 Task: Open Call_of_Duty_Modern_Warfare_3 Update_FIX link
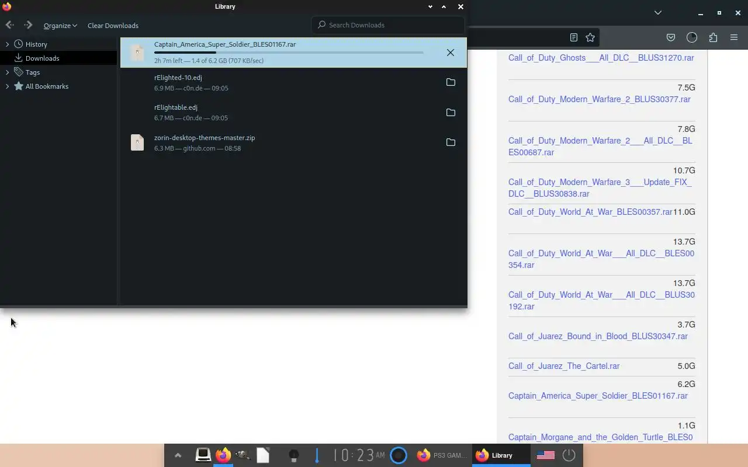pos(600,188)
